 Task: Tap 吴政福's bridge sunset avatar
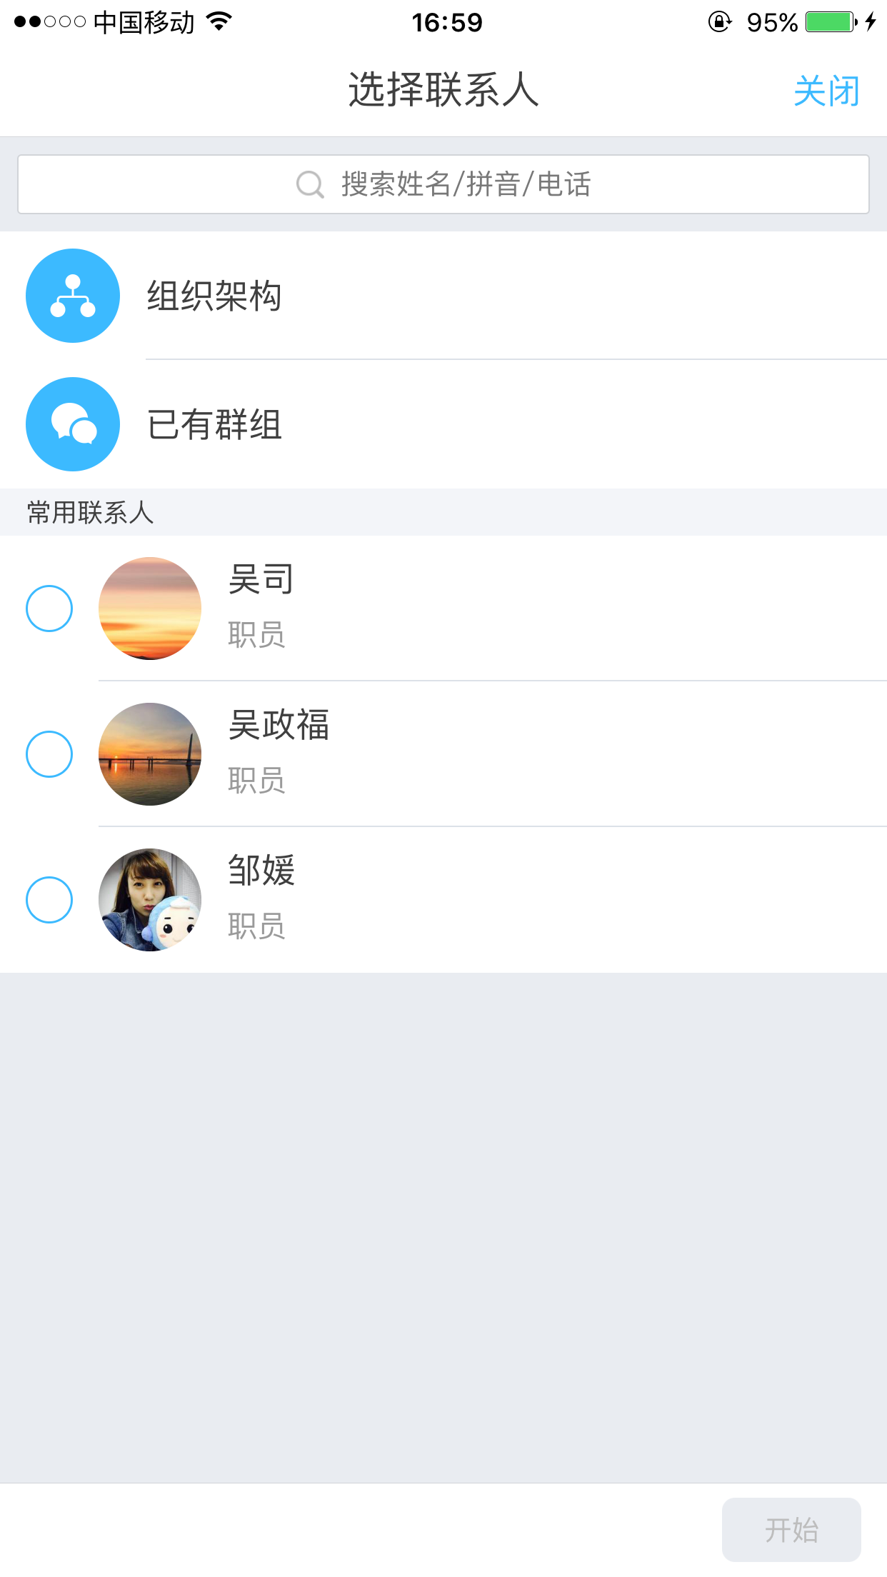click(150, 754)
